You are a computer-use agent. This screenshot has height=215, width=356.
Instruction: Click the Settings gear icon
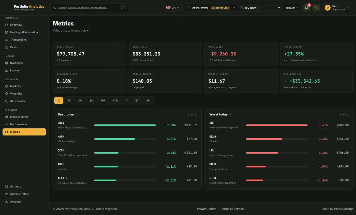click(x=7, y=187)
